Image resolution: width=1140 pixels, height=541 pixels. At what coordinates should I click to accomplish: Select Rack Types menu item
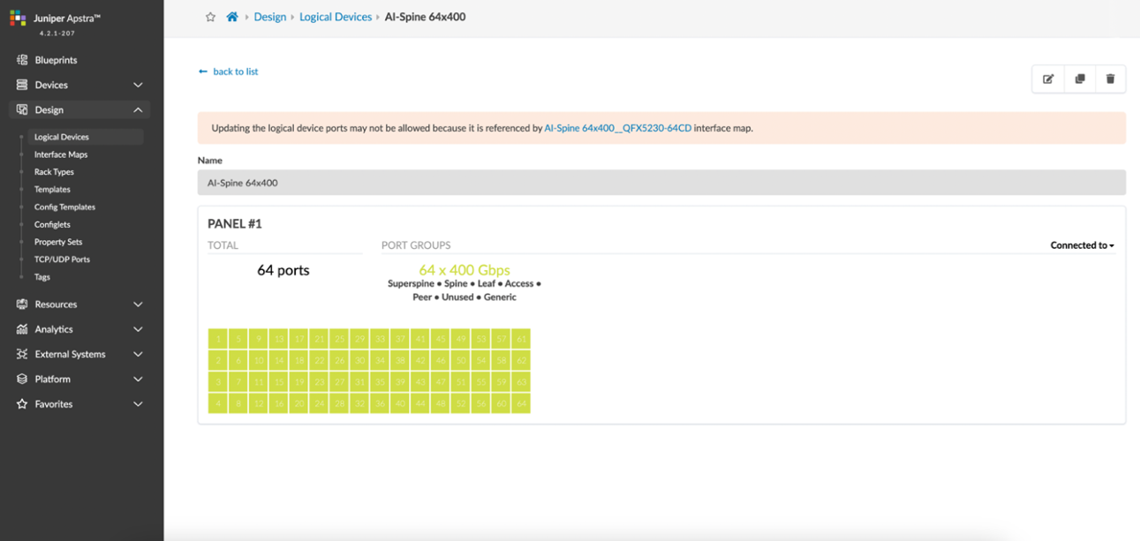54,172
